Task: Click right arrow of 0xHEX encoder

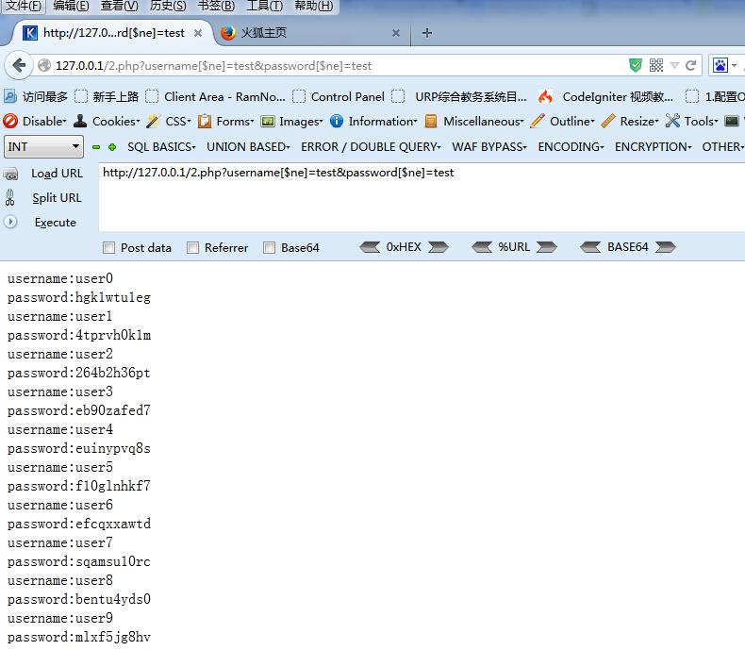Action: click(439, 247)
